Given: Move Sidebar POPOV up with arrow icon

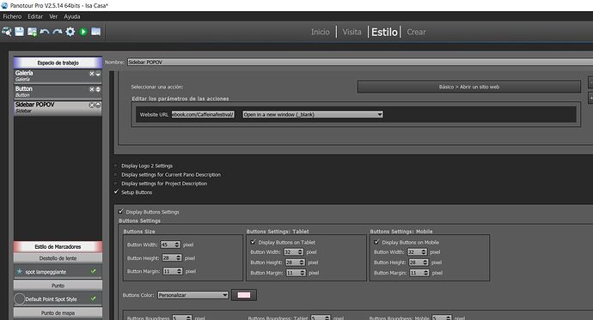Looking at the screenshot, I should tap(98, 106).
